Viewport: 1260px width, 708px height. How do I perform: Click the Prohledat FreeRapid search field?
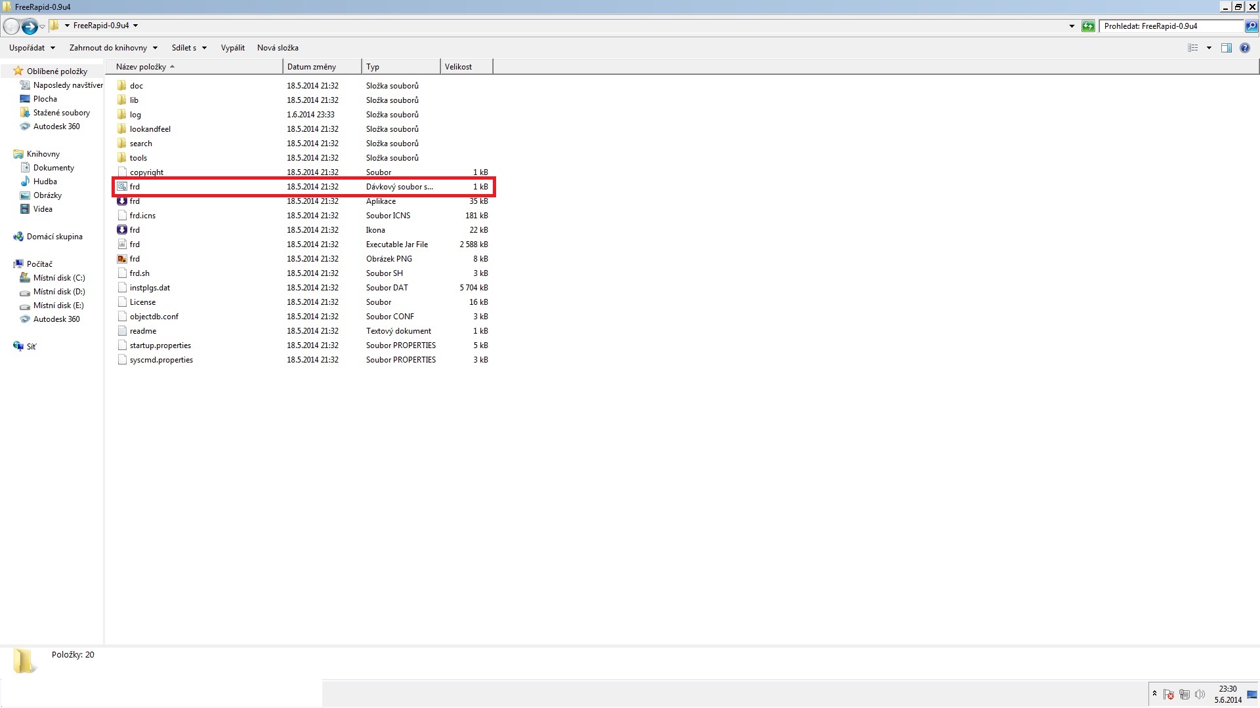[x=1171, y=26]
